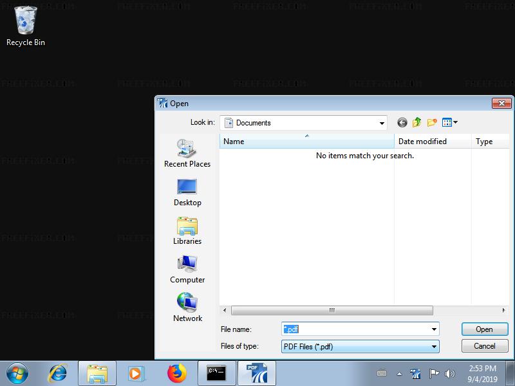This screenshot has width=515, height=386.
Task: Click the Open button
Action: [x=485, y=329]
